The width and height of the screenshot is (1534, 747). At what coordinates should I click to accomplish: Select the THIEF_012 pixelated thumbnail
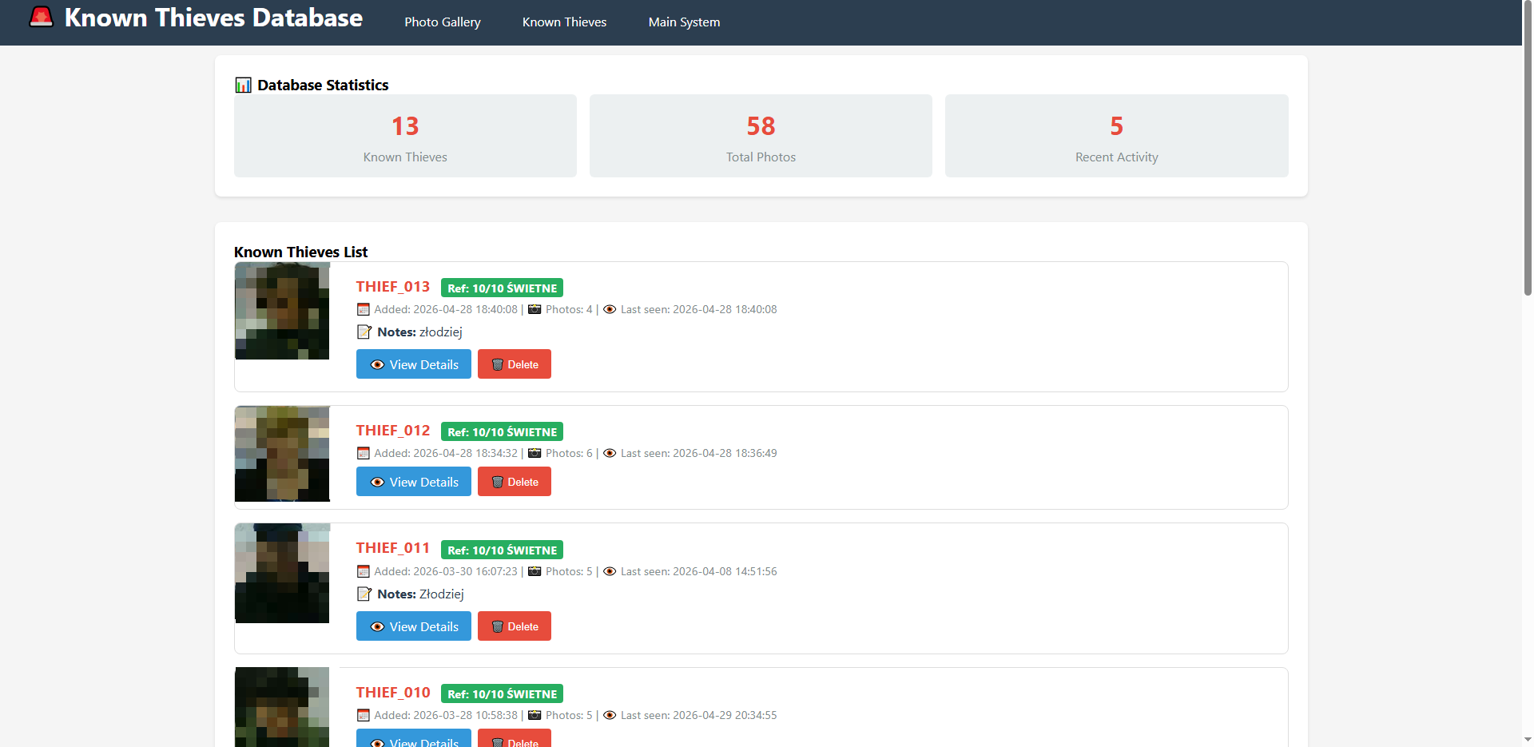point(282,454)
